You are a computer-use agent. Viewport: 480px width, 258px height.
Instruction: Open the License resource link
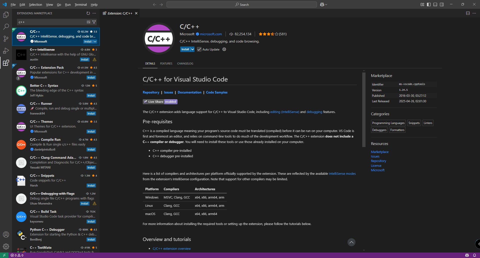376,165
